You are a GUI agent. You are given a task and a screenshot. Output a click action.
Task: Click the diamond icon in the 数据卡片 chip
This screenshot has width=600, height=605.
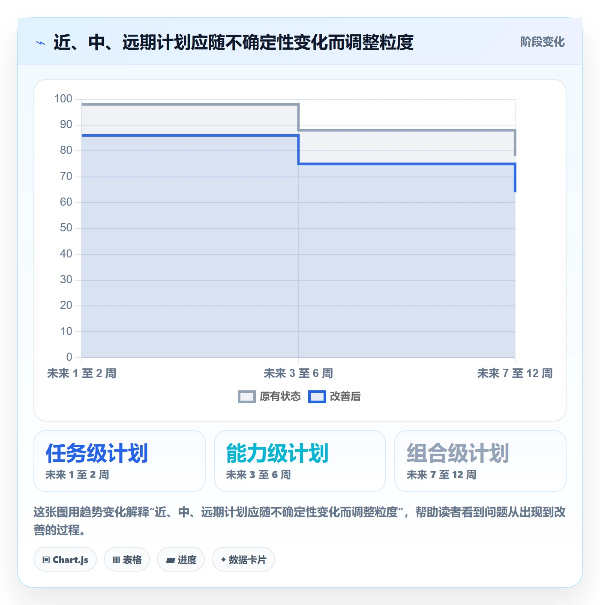(223, 560)
